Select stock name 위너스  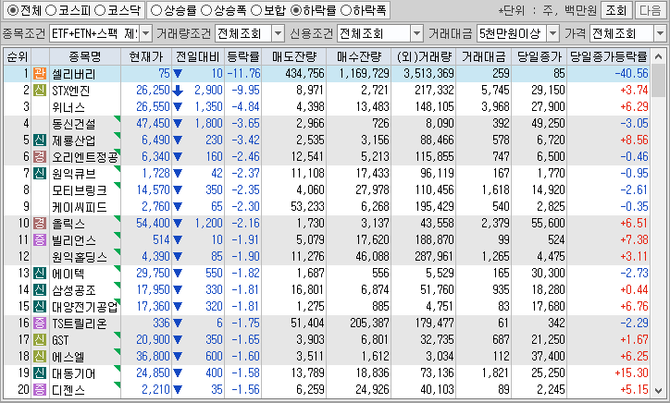coord(68,107)
